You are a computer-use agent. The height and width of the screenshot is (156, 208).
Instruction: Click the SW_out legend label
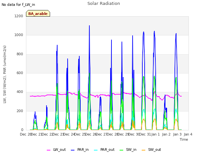coord(155,149)
